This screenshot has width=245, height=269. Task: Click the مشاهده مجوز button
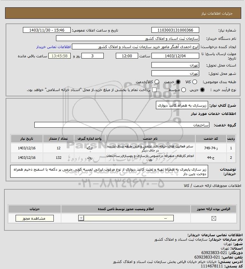click(34, 218)
